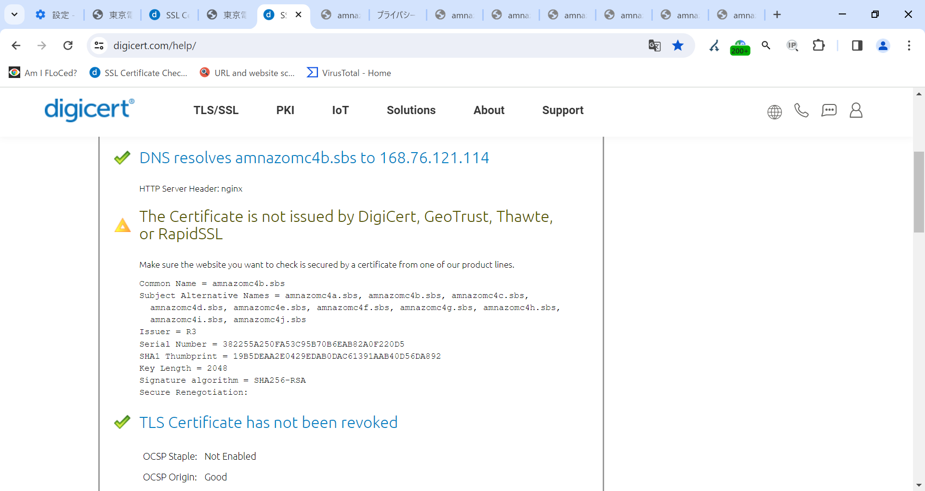The width and height of the screenshot is (925, 491).
Task: Open the About navigation menu
Action: pyautogui.click(x=489, y=110)
